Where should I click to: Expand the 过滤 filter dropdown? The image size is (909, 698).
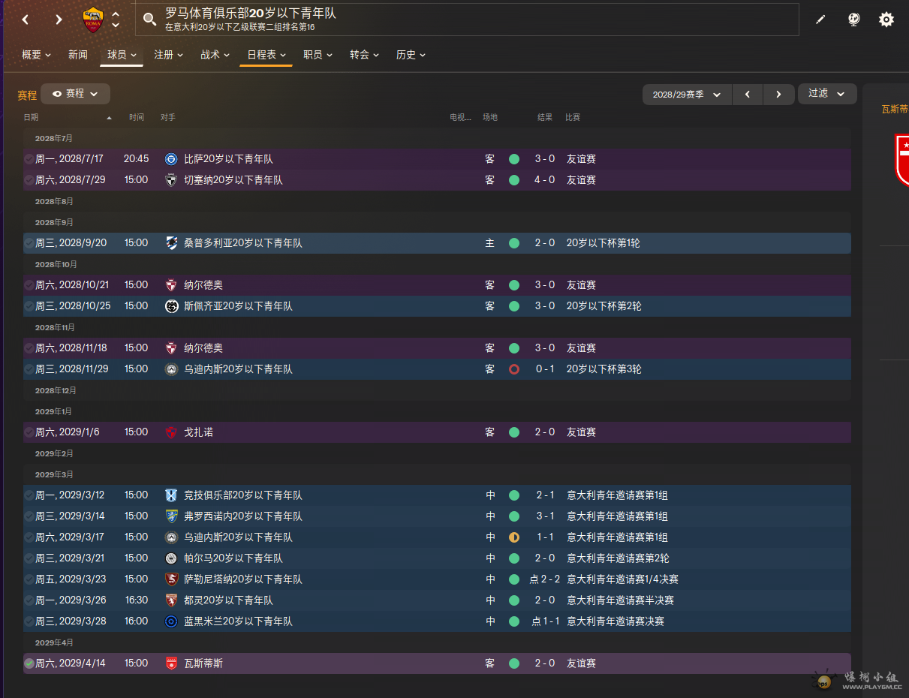pyautogui.click(x=826, y=94)
